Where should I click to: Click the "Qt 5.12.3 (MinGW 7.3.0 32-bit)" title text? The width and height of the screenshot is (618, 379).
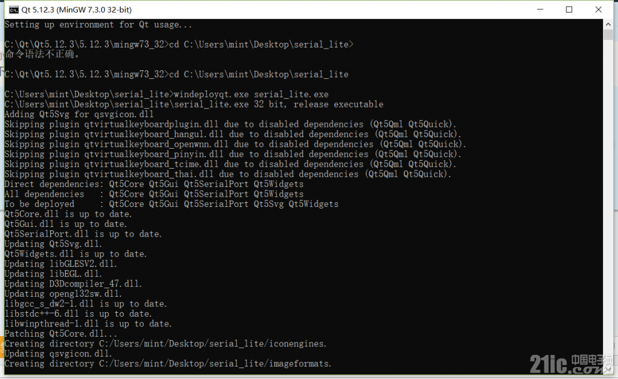(77, 10)
